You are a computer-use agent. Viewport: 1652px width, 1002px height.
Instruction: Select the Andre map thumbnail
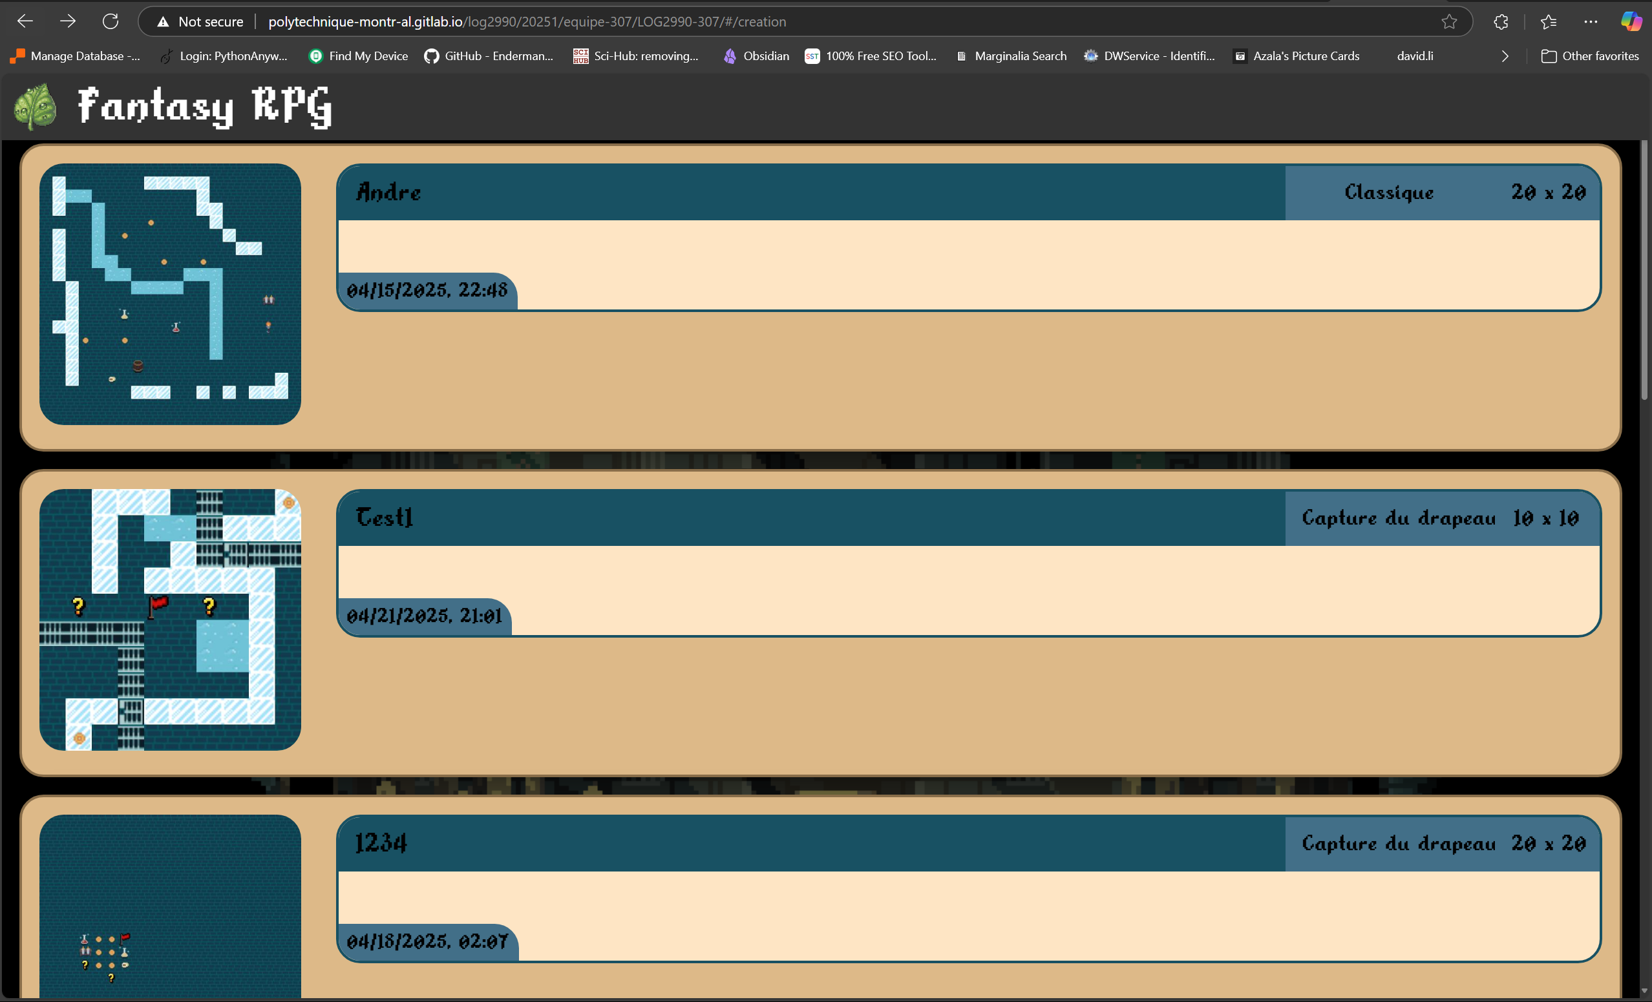pyautogui.click(x=169, y=293)
